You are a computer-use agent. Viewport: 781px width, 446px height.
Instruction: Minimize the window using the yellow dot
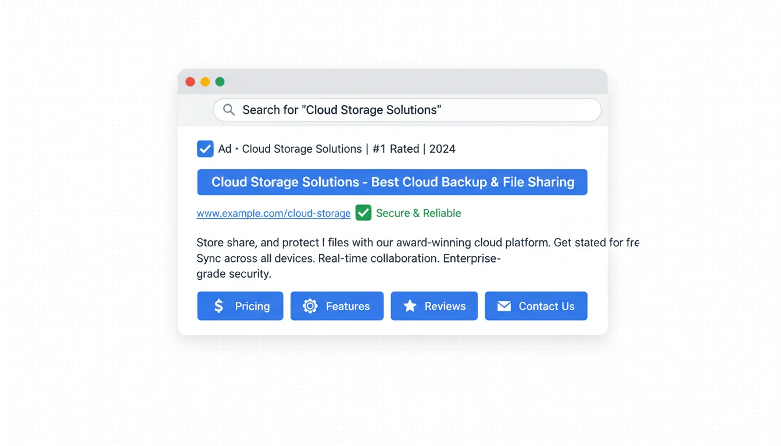click(x=205, y=82)
